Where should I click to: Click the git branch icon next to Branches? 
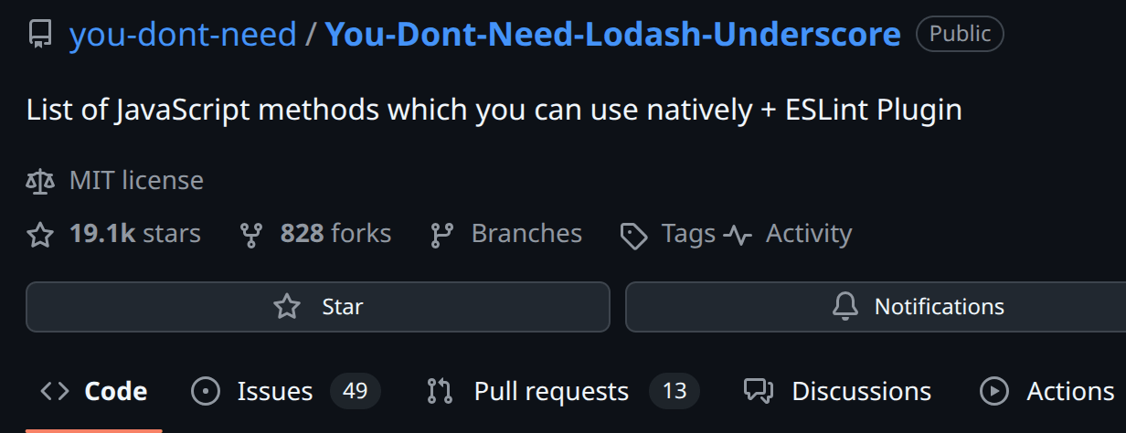pyautogui.click(x=442, y=236)
